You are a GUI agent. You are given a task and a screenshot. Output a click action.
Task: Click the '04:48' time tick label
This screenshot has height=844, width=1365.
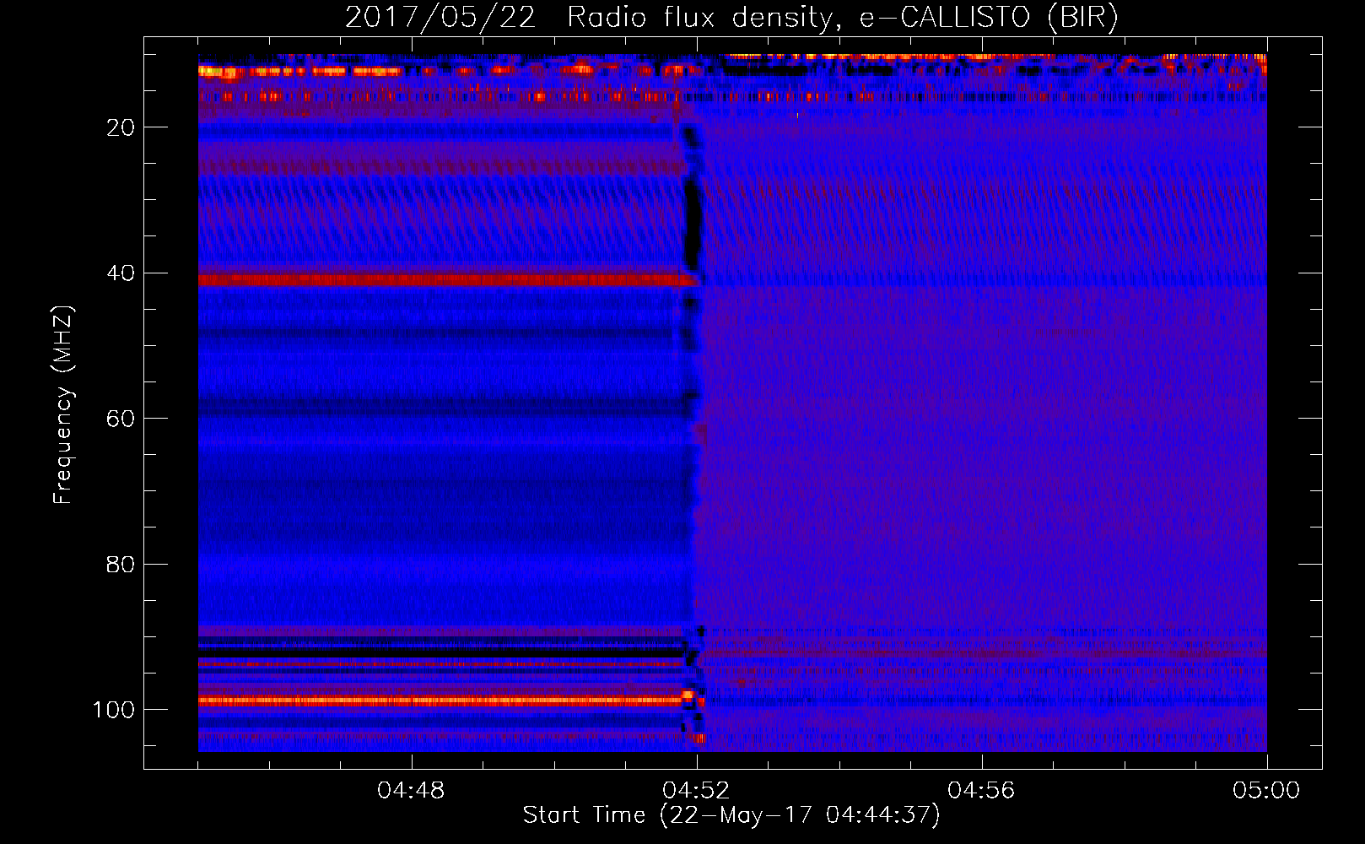(411, 791)
